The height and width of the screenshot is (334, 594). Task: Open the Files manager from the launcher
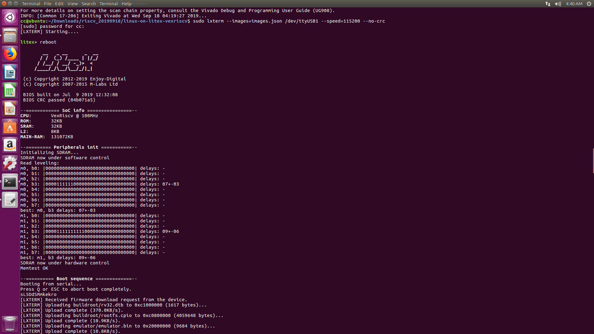pyautogui.click(x=10, y=36)
